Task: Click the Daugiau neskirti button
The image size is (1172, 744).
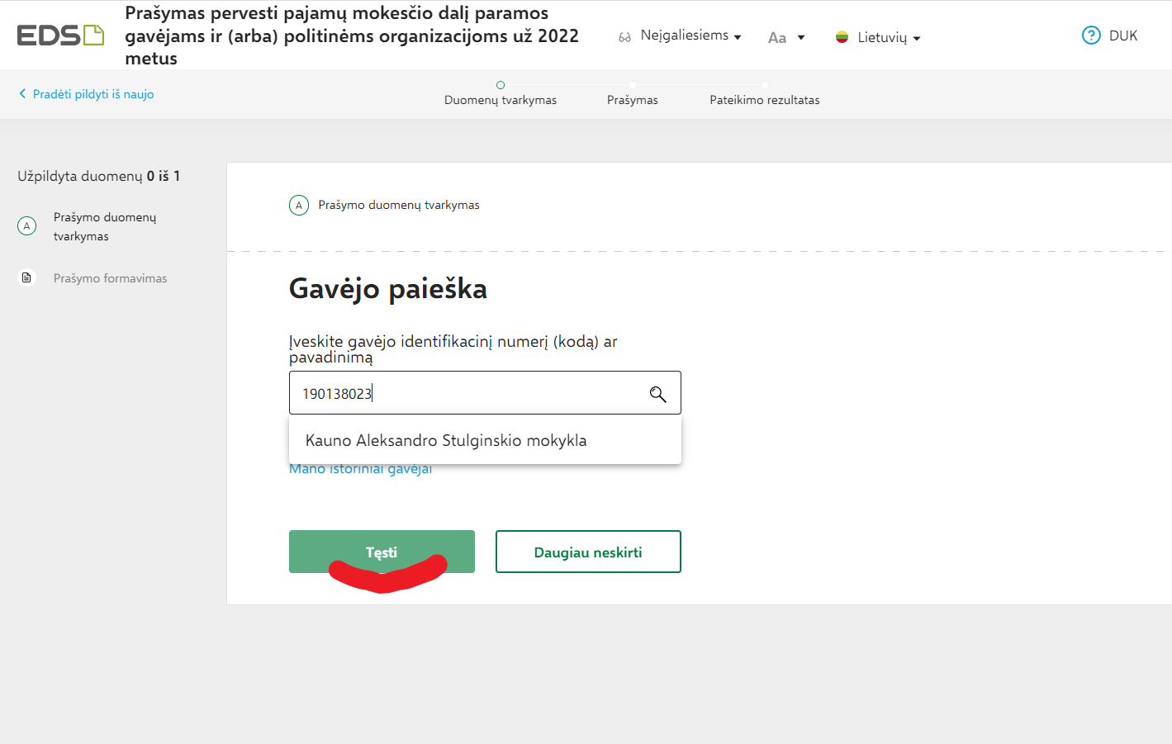Action: pyautogui.click(x=588, y=552)
